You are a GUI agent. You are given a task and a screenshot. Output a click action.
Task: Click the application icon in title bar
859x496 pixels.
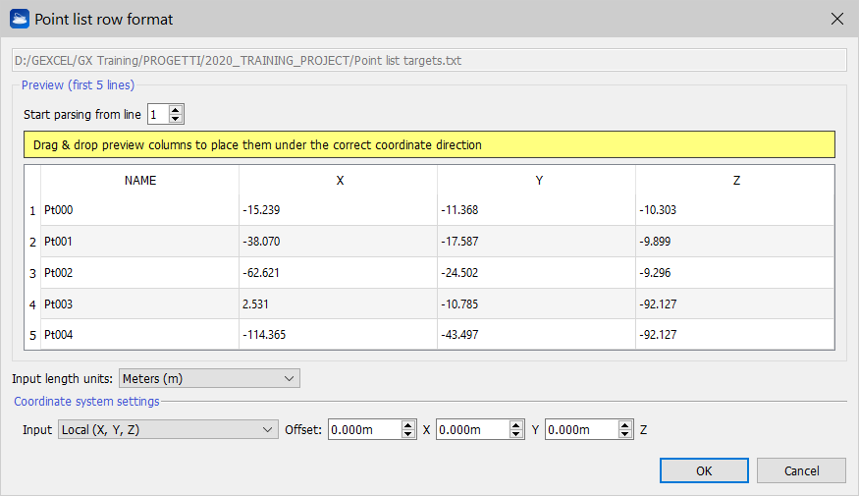[19, 19]
